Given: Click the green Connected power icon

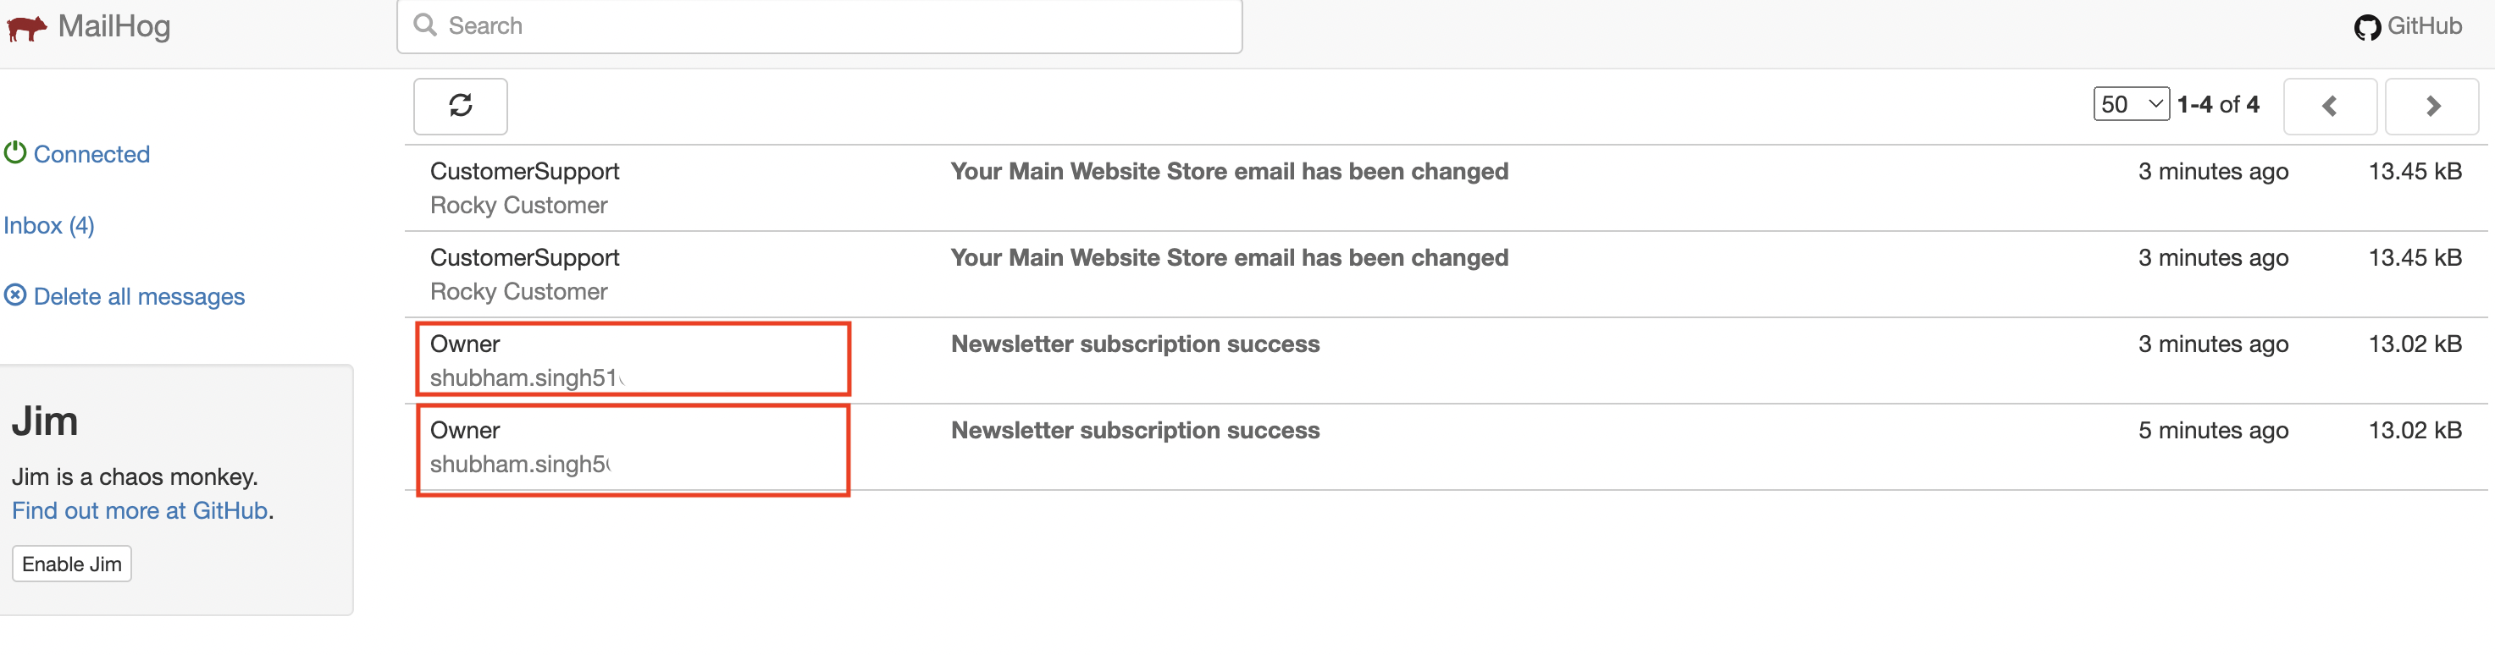Looking at the screenshot, I should 15,151.
